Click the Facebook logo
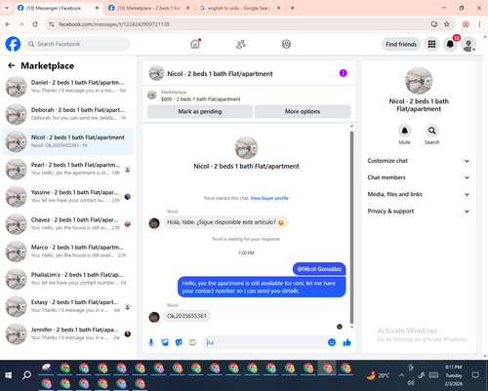The height and width of the screenshot is (391, 488). point(13,44)
